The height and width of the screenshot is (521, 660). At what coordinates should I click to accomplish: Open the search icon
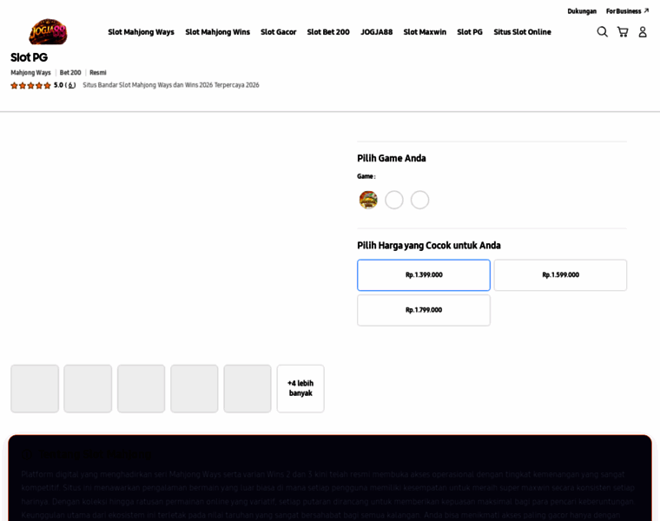point(603,32)
